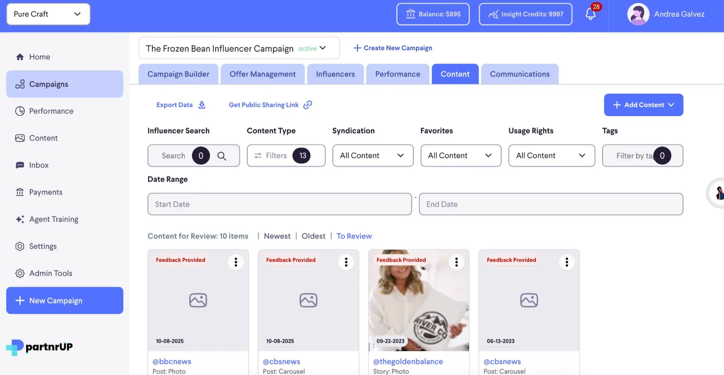Click the Home house icon in sidebar

point(20,57)
